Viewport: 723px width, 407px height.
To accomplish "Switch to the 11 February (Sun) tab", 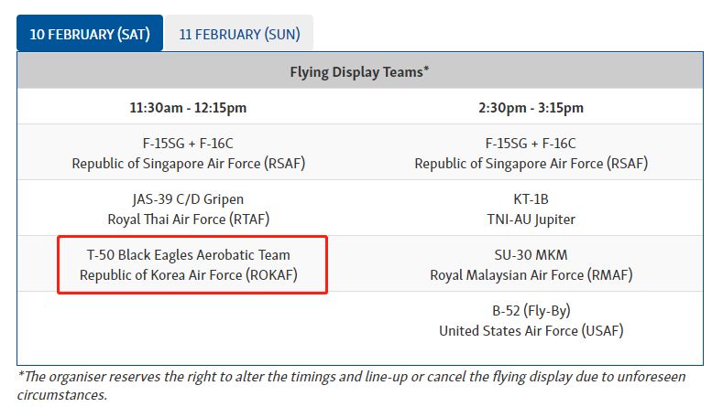I will pos(239,34).
